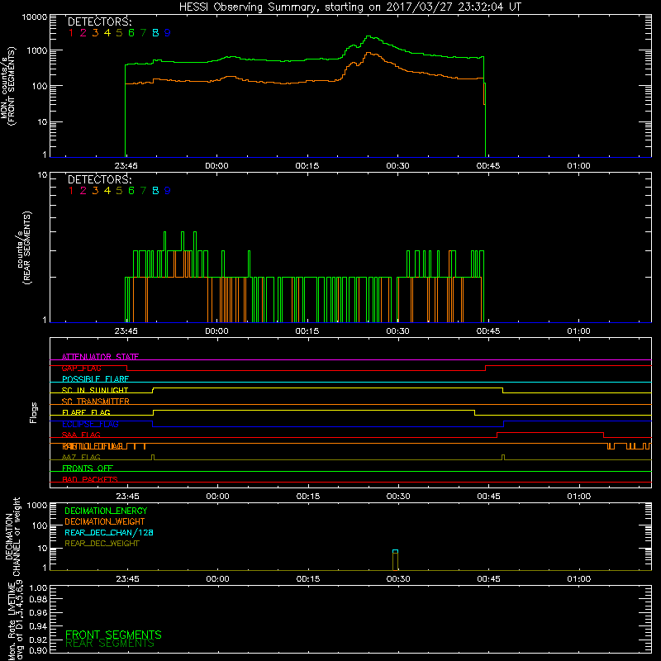This screenshot has height=661, width=661.
Task: Click the ATTENUATOR_STATE flag label
Action: click(x=100, y=357)
